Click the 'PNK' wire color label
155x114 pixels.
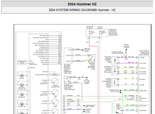tap(87, 42)
